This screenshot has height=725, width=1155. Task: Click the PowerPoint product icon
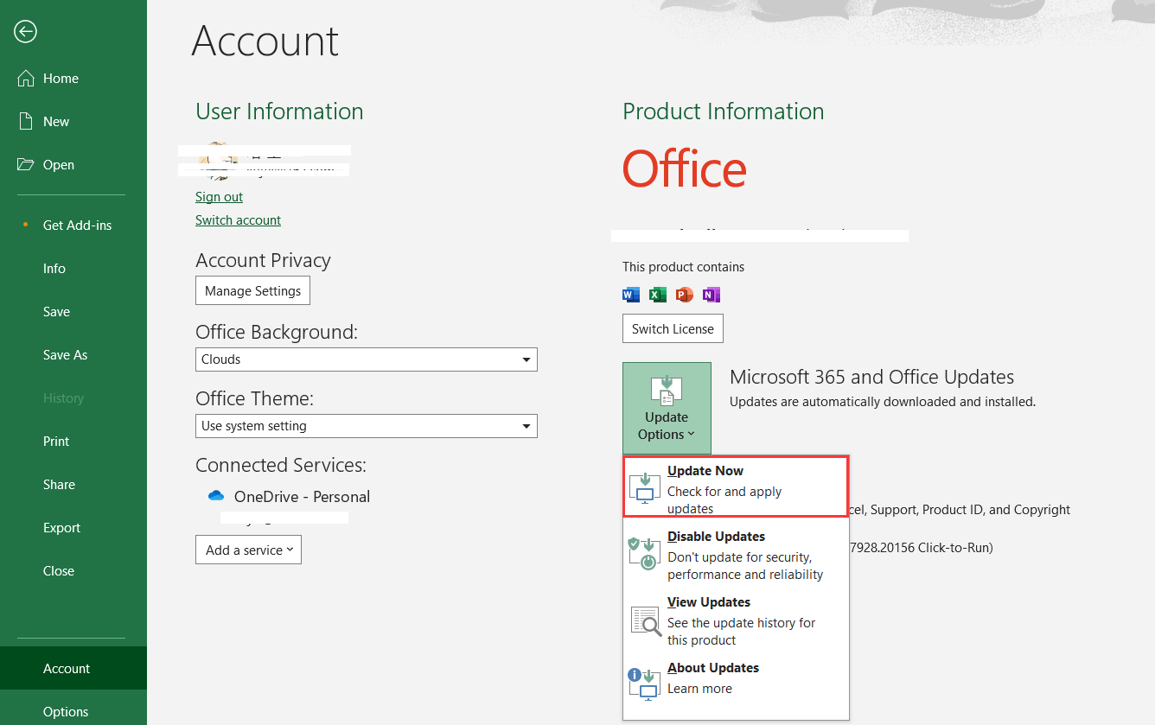pos(685,295)
